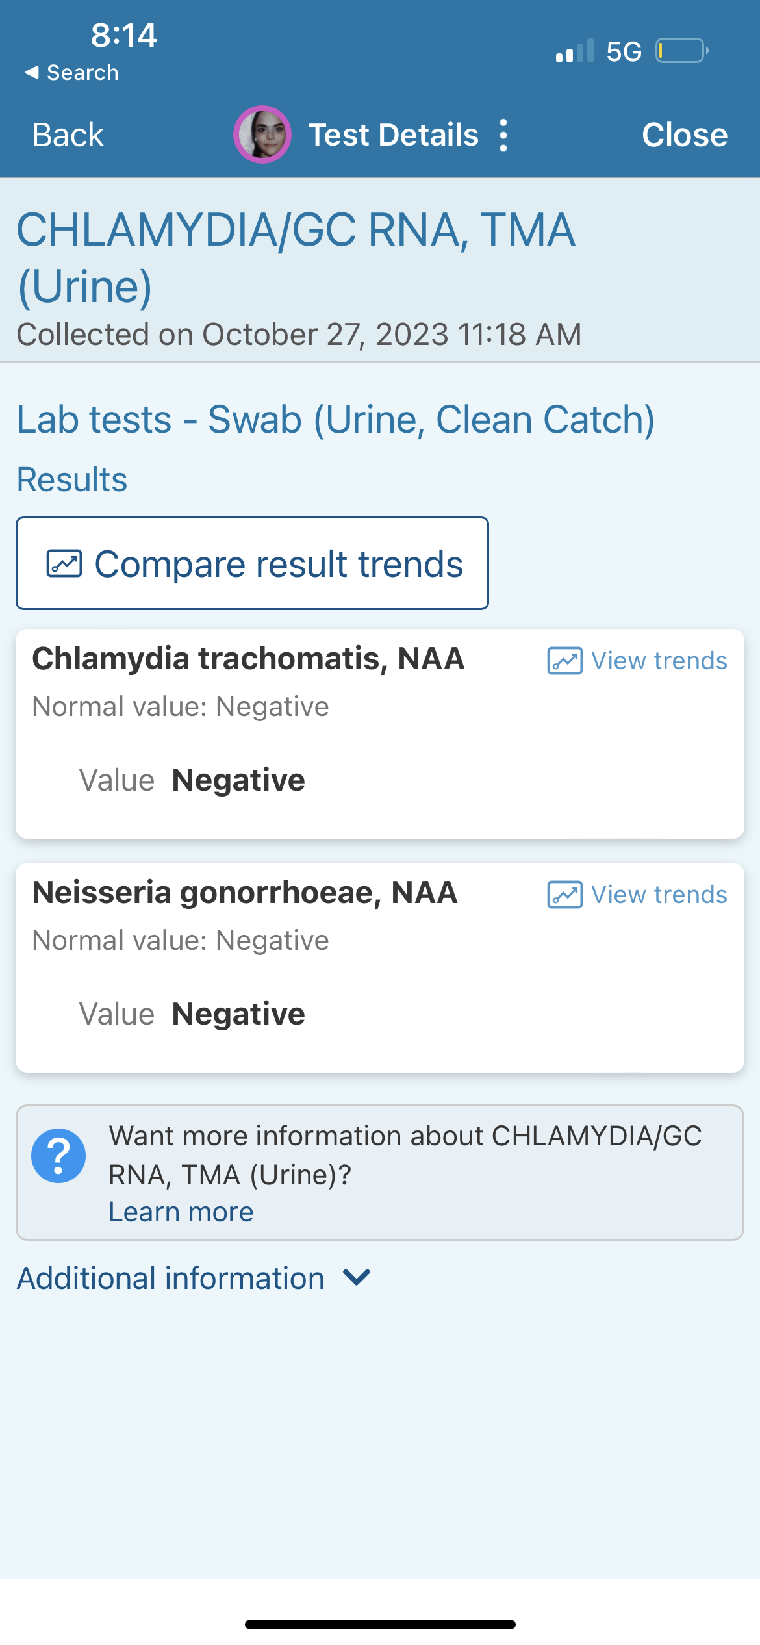Screen dimensions: 760x1645
Task: Close the Test Details view
Action: tap(685, 135)
